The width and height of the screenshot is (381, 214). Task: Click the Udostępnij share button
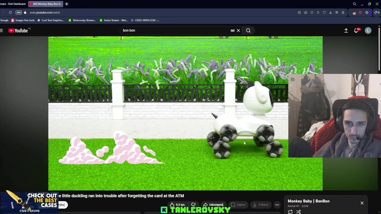[213, 204]
